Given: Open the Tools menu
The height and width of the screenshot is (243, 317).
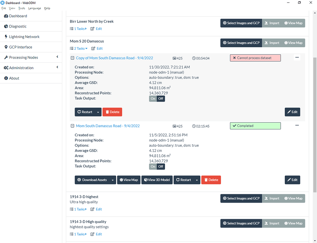Looking at the screenshot, I should (x=21, y=8).
